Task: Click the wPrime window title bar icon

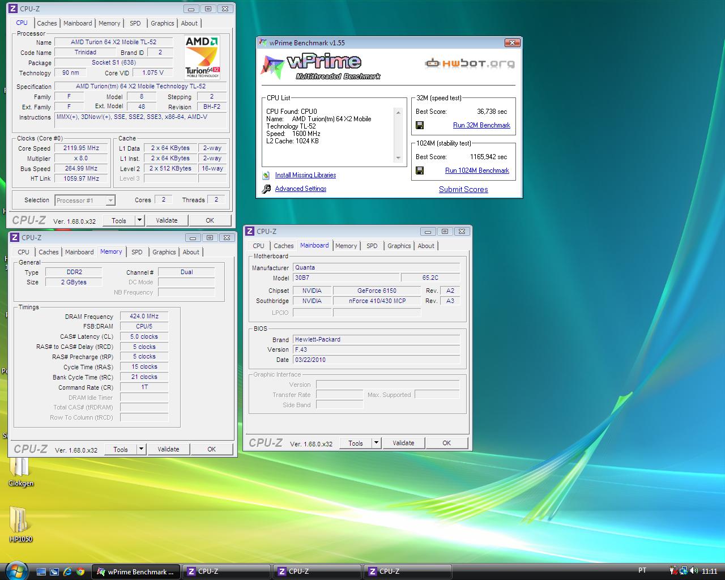Action: 262,42
